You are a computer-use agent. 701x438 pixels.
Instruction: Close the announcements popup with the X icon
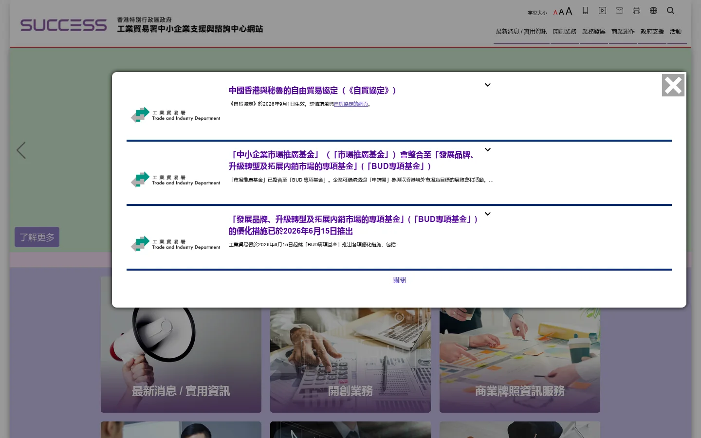coord(673,85)
